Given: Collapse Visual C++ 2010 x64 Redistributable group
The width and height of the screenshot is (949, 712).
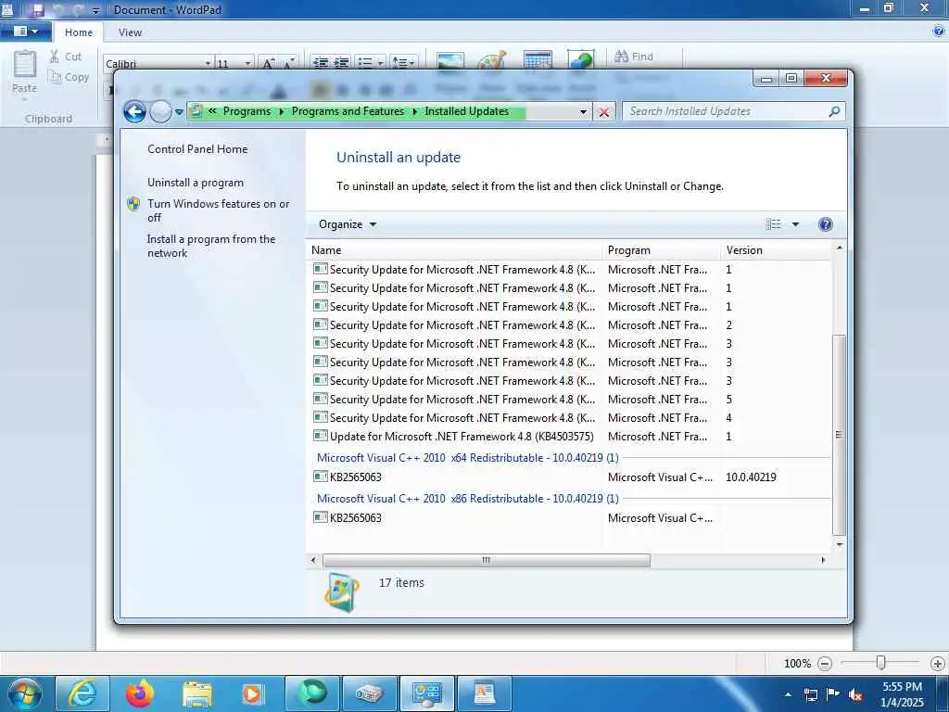Looking at the screenshot, I should point(467,458).
